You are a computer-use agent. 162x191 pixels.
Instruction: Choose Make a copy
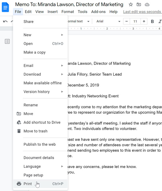coord(40,52)
